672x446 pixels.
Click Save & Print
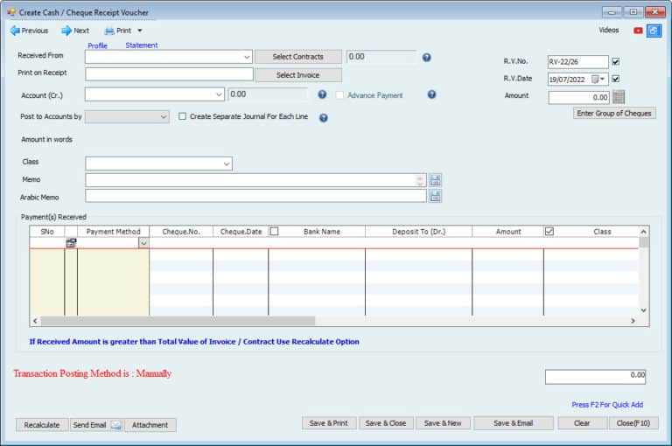pos(329,423)
